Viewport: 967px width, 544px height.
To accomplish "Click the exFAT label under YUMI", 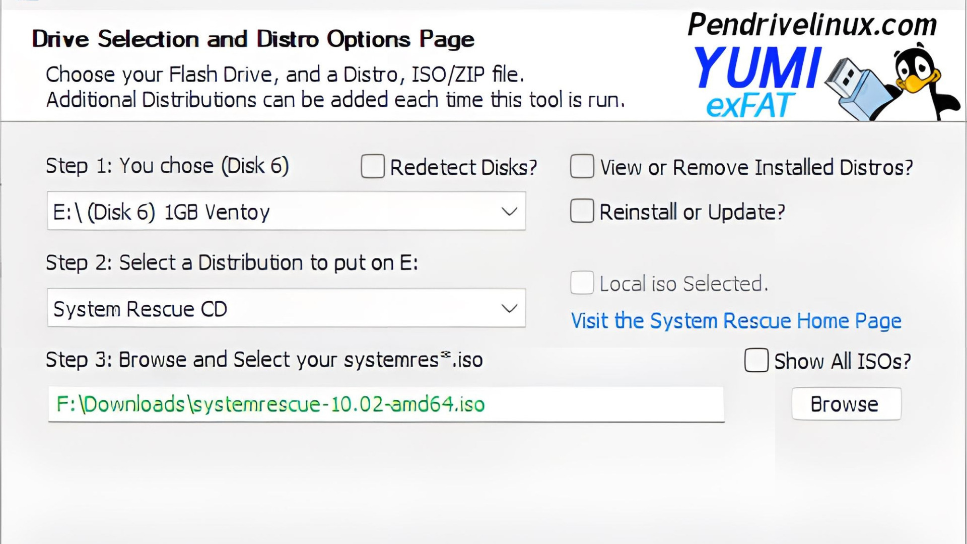I will coord(750,105).
